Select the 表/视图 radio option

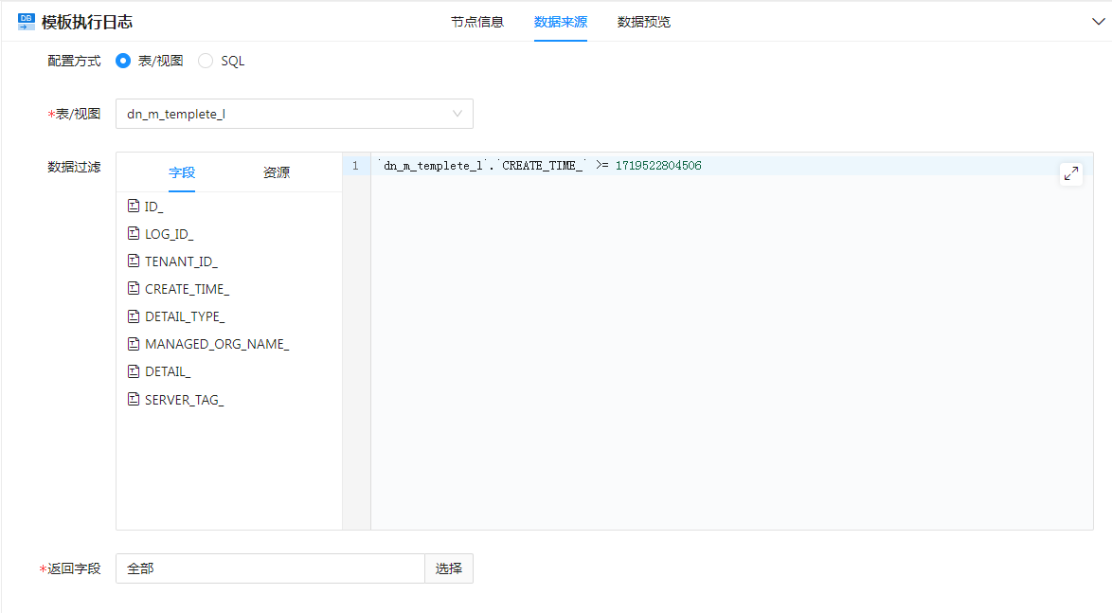click(x=123, y=61)
